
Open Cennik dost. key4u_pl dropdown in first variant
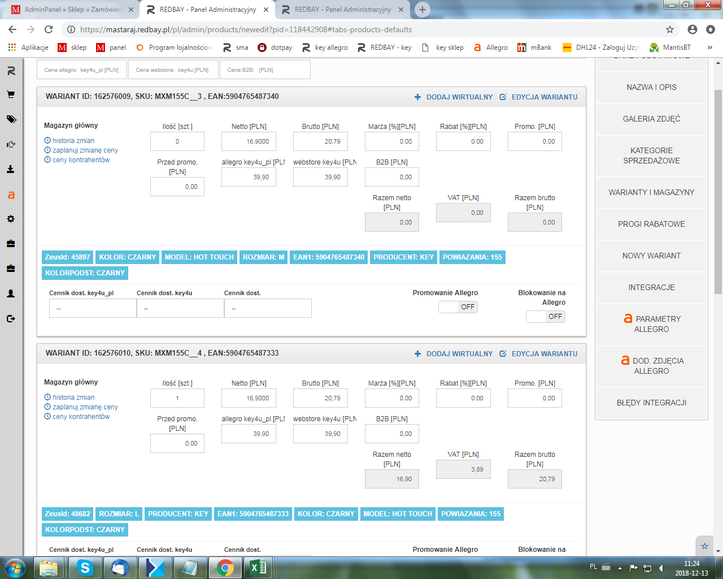coord(93,309)
